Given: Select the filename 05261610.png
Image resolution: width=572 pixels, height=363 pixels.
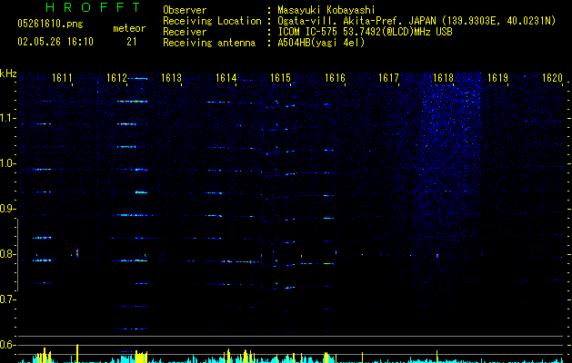Looking at the screenshot, I should point(50,24).
